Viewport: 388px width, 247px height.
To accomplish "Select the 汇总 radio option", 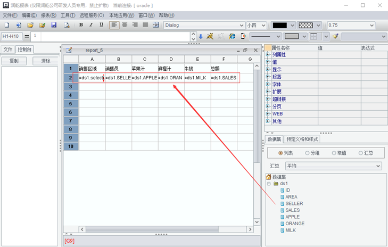I will 360,153.
